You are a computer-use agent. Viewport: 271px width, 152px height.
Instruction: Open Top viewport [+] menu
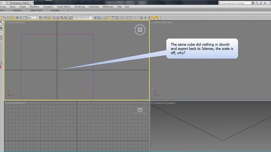click(6, 22)
